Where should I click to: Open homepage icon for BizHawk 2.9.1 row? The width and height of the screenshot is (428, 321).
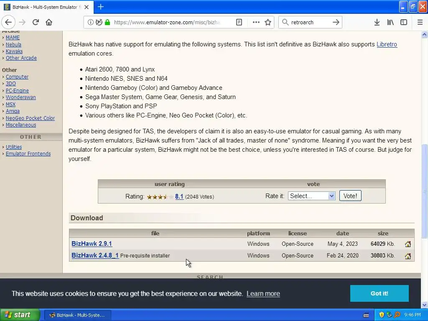tap(408, 244)
